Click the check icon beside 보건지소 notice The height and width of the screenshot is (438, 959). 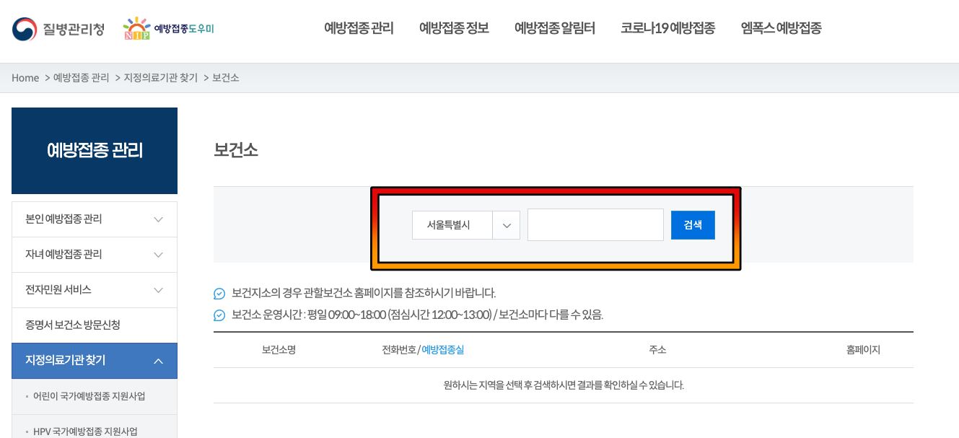click(220, 294)
